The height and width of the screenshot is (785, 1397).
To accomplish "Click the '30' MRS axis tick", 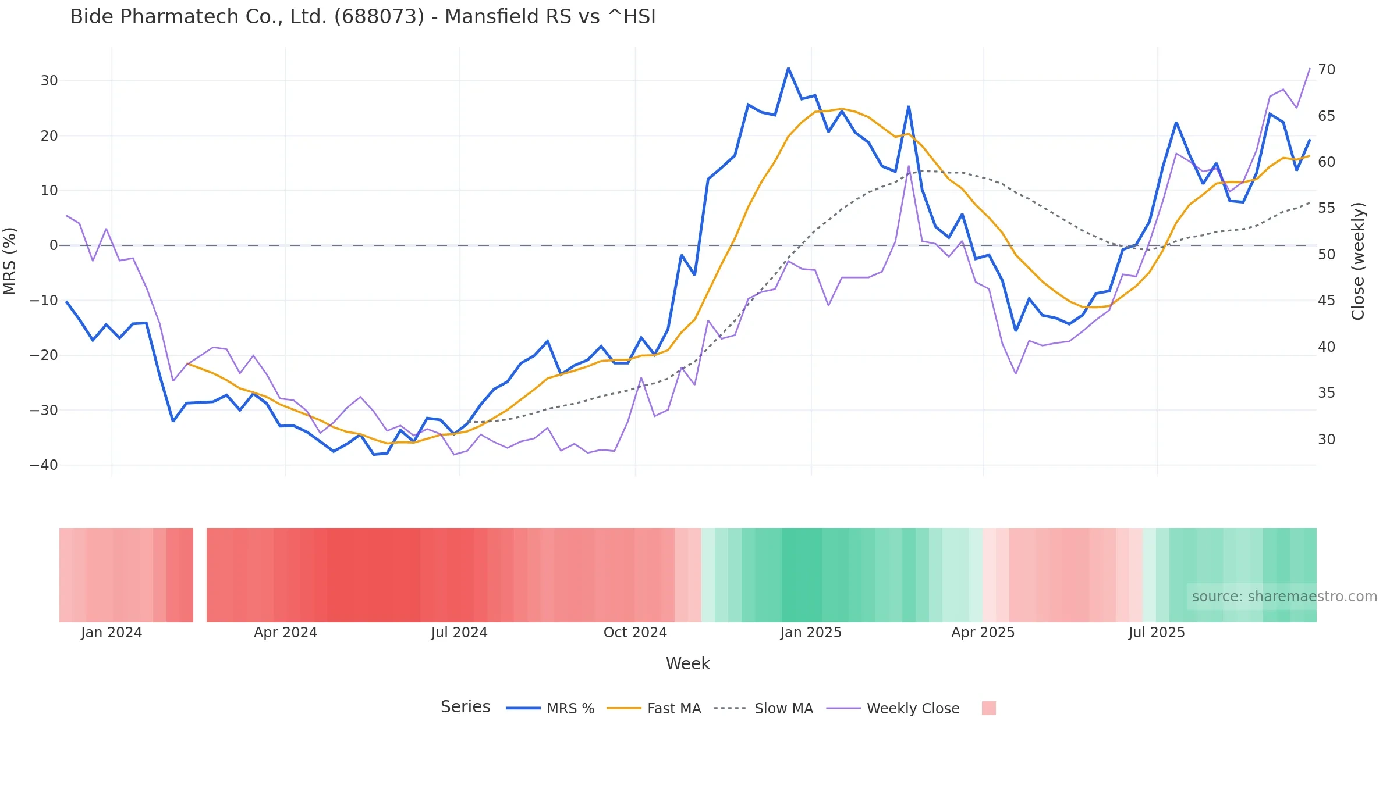I will tap(49, 81).
